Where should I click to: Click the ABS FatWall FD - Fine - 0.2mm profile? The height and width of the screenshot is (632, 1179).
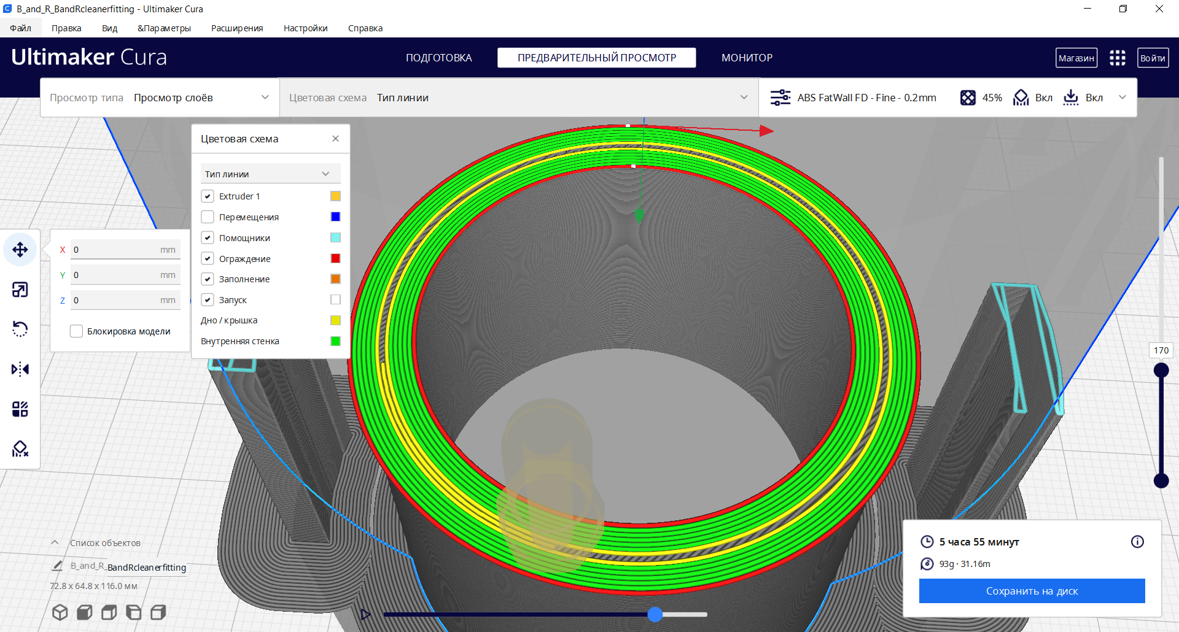[866, 98]
